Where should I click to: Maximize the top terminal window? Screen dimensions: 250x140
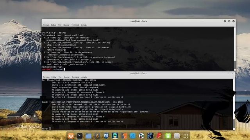(229, 21)
